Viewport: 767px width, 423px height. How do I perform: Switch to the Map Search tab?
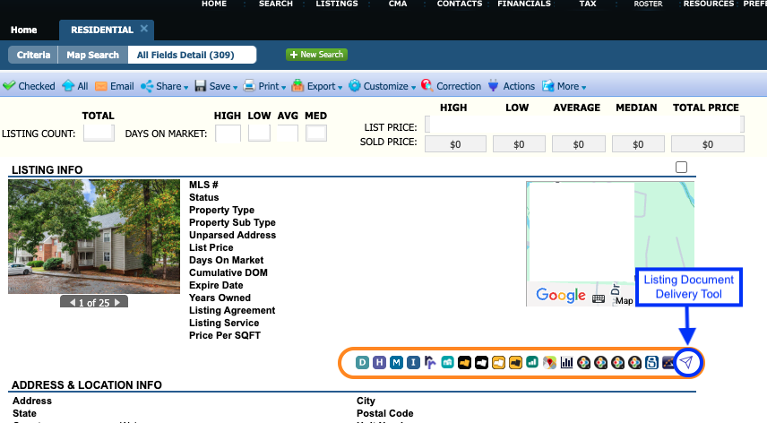(x=93, y=55)
